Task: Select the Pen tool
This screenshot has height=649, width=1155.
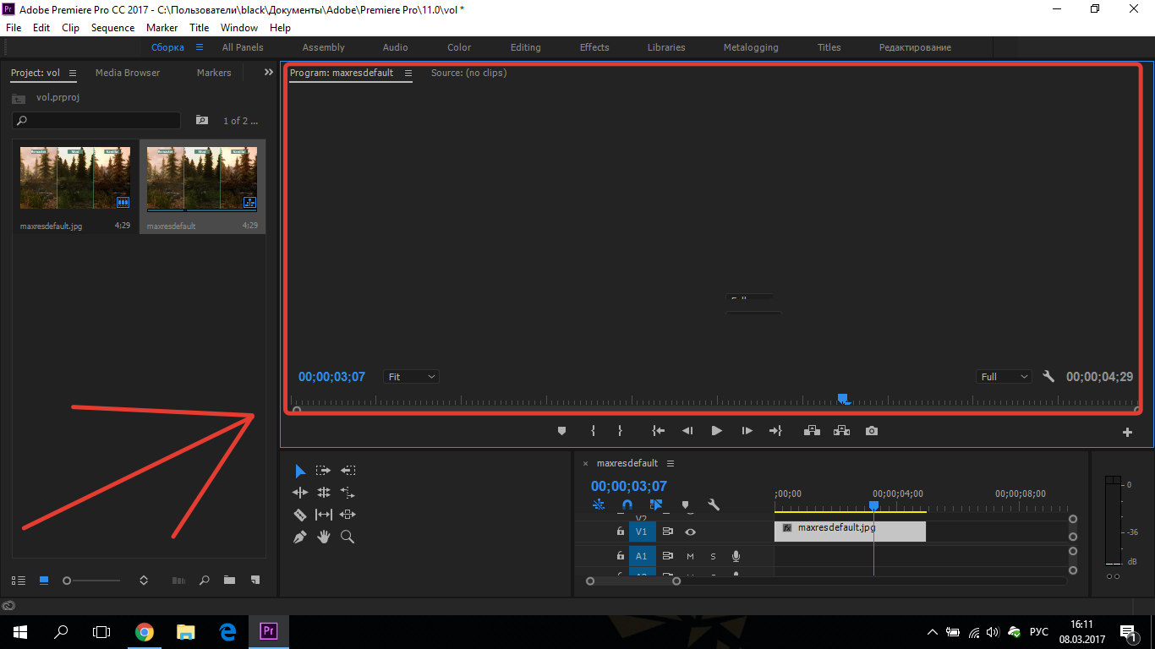Action: (300, 537)
